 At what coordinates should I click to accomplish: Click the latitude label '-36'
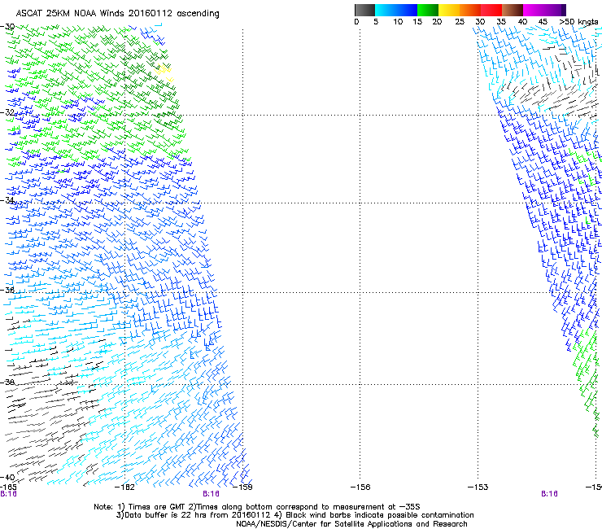coord(7,290)
